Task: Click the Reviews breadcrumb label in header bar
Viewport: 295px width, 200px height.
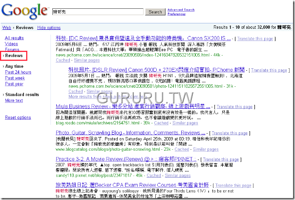Action: click(24, 28)
